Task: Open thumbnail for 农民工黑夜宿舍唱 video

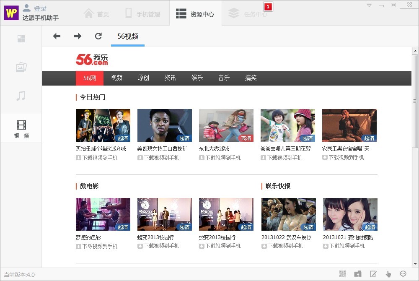Action: click(x=349, y=125)
